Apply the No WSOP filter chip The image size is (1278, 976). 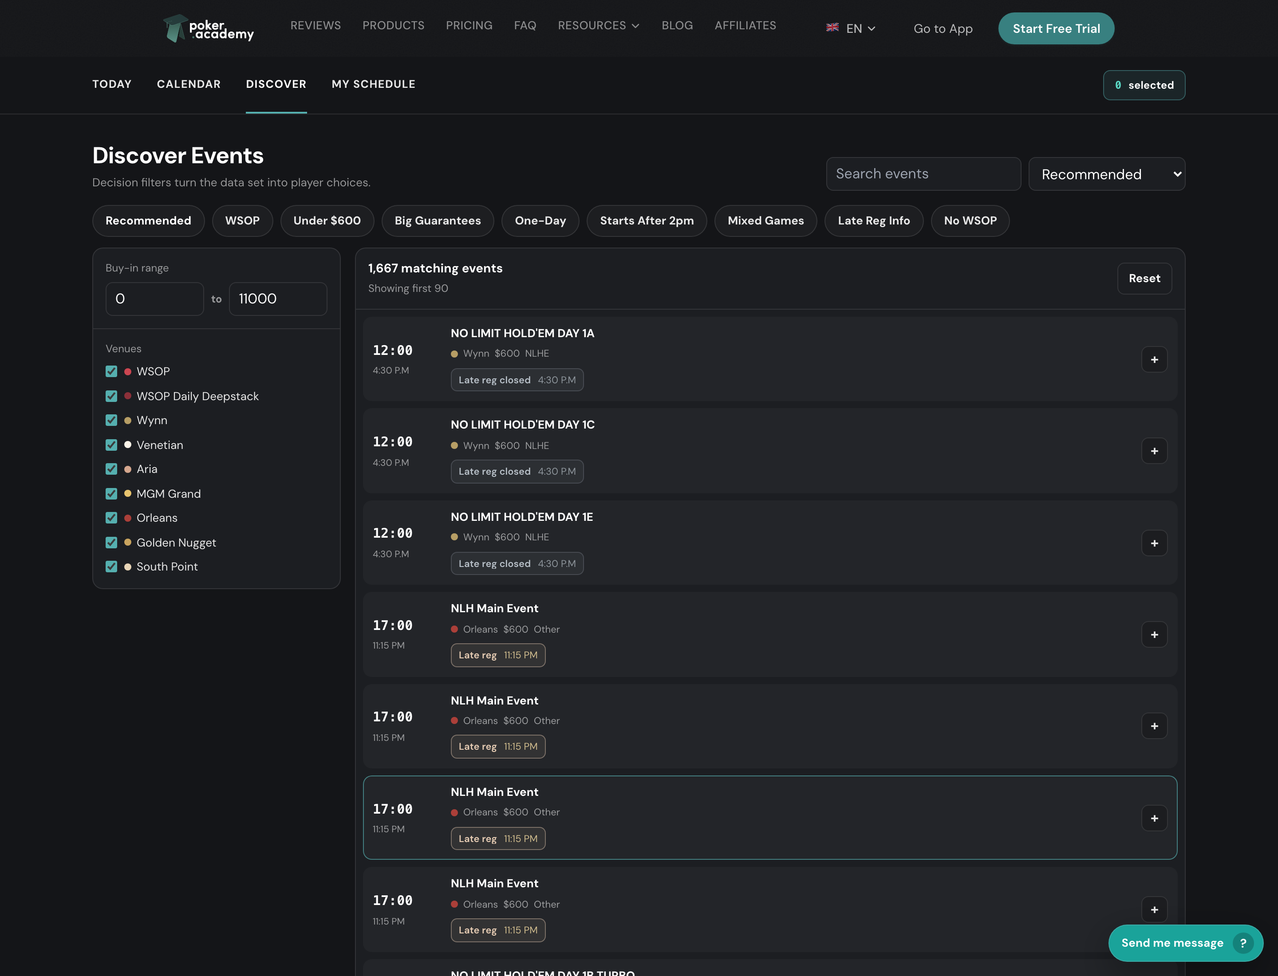click(970, 221)
